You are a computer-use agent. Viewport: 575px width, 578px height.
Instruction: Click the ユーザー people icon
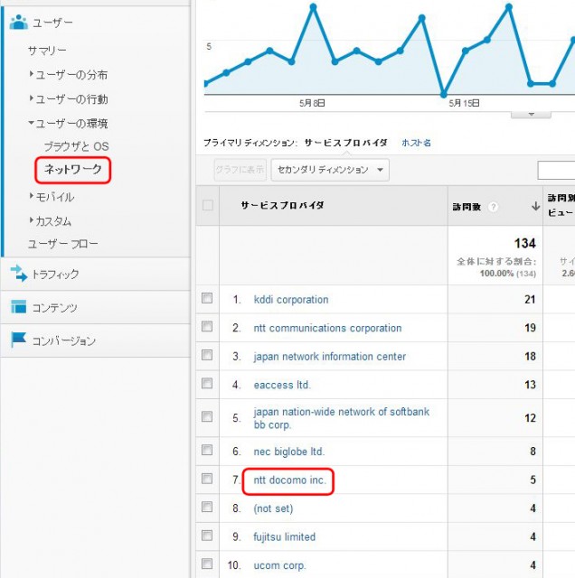pyautogui.click(x=18, y=22)
